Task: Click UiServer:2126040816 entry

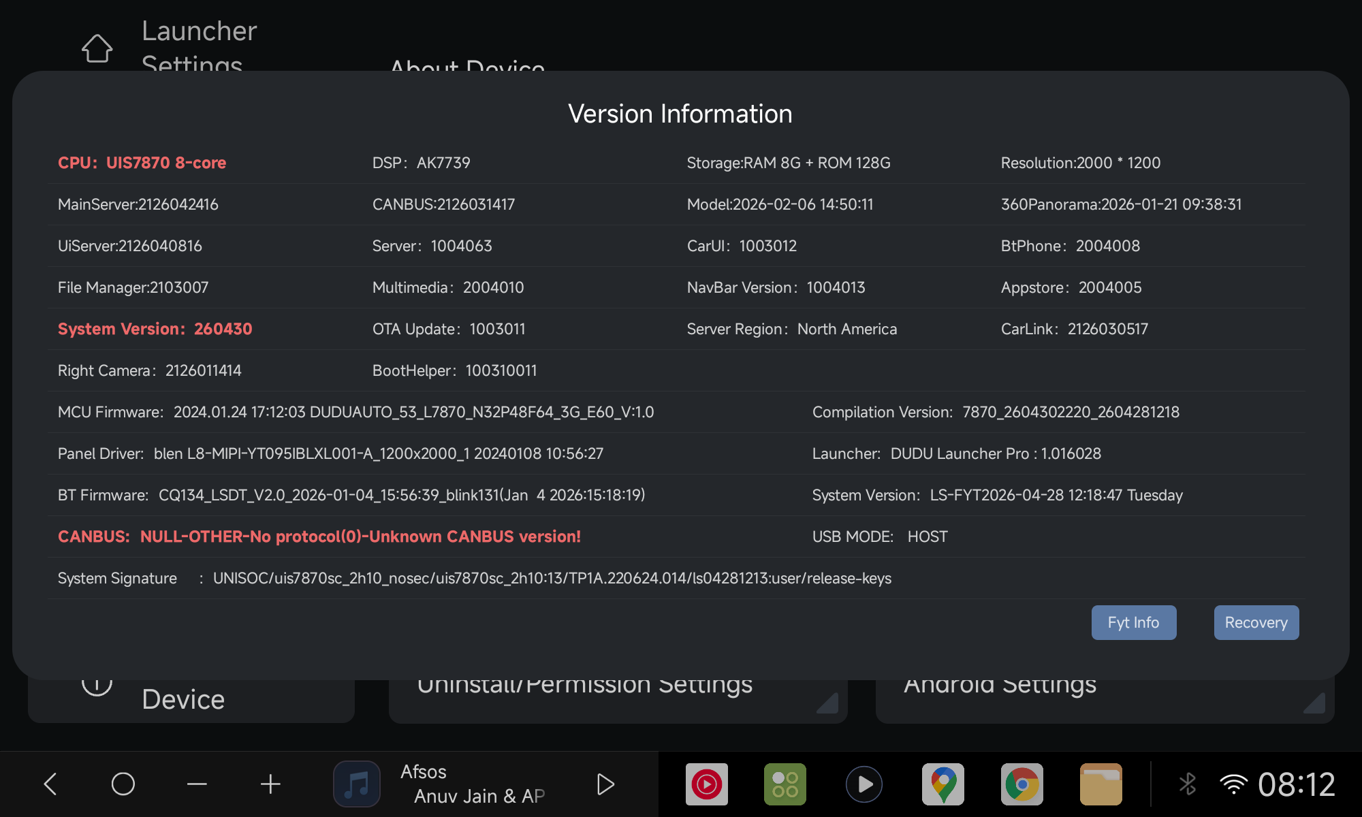Action: [x=130, y=246]
